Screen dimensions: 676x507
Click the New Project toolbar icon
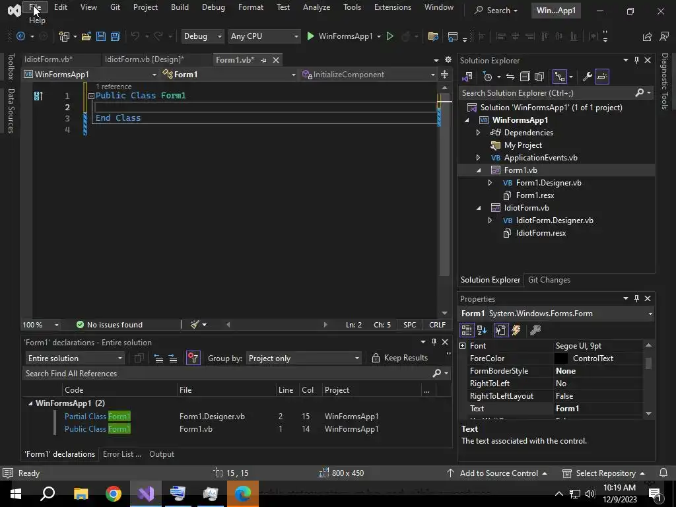click(64, 37)
